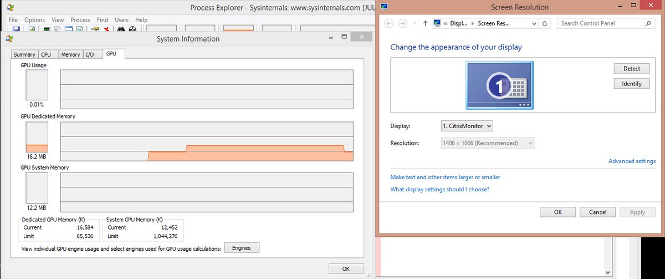
Task: Click the 0.01% GPU usage value
Action: (37, 104)
